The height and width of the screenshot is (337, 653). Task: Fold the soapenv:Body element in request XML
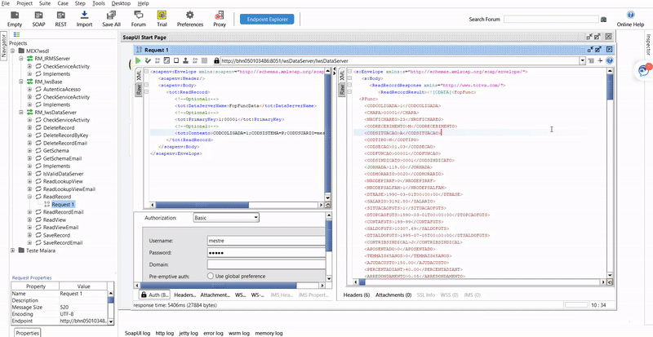pyautogui.click(x=147, y=85)
